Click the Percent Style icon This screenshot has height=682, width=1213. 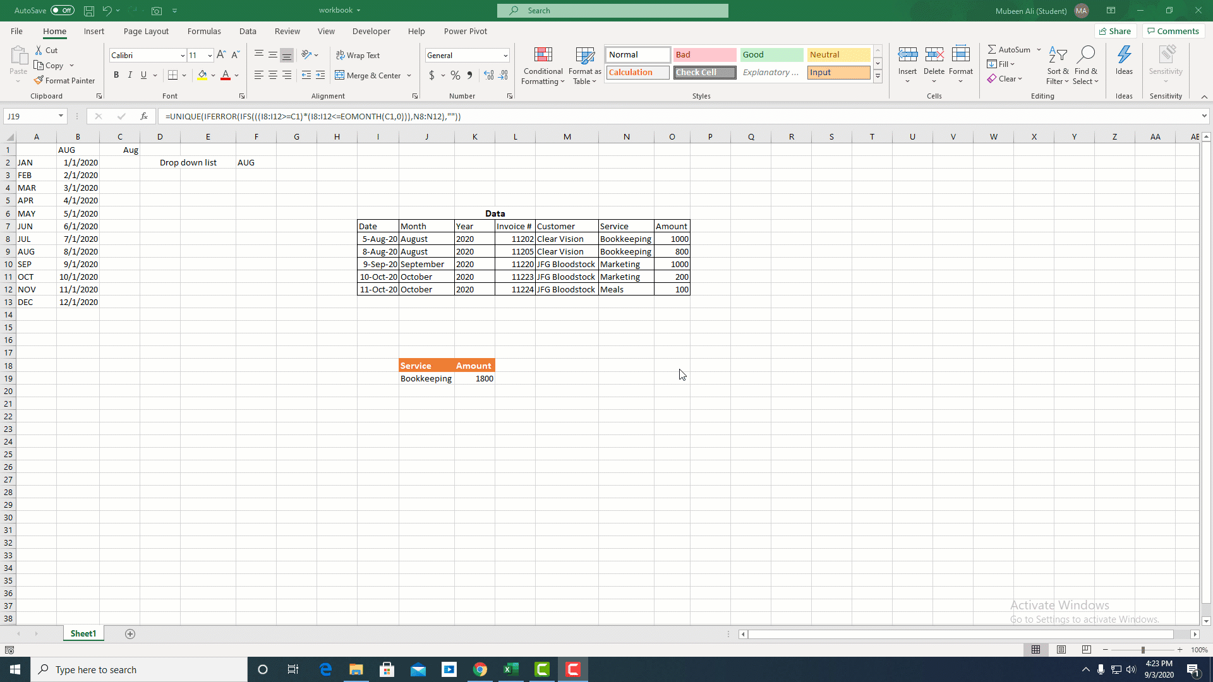(x=455, y=76)
